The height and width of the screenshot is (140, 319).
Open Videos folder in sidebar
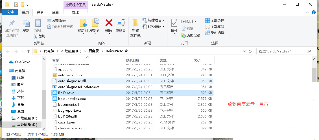[18, 77]
